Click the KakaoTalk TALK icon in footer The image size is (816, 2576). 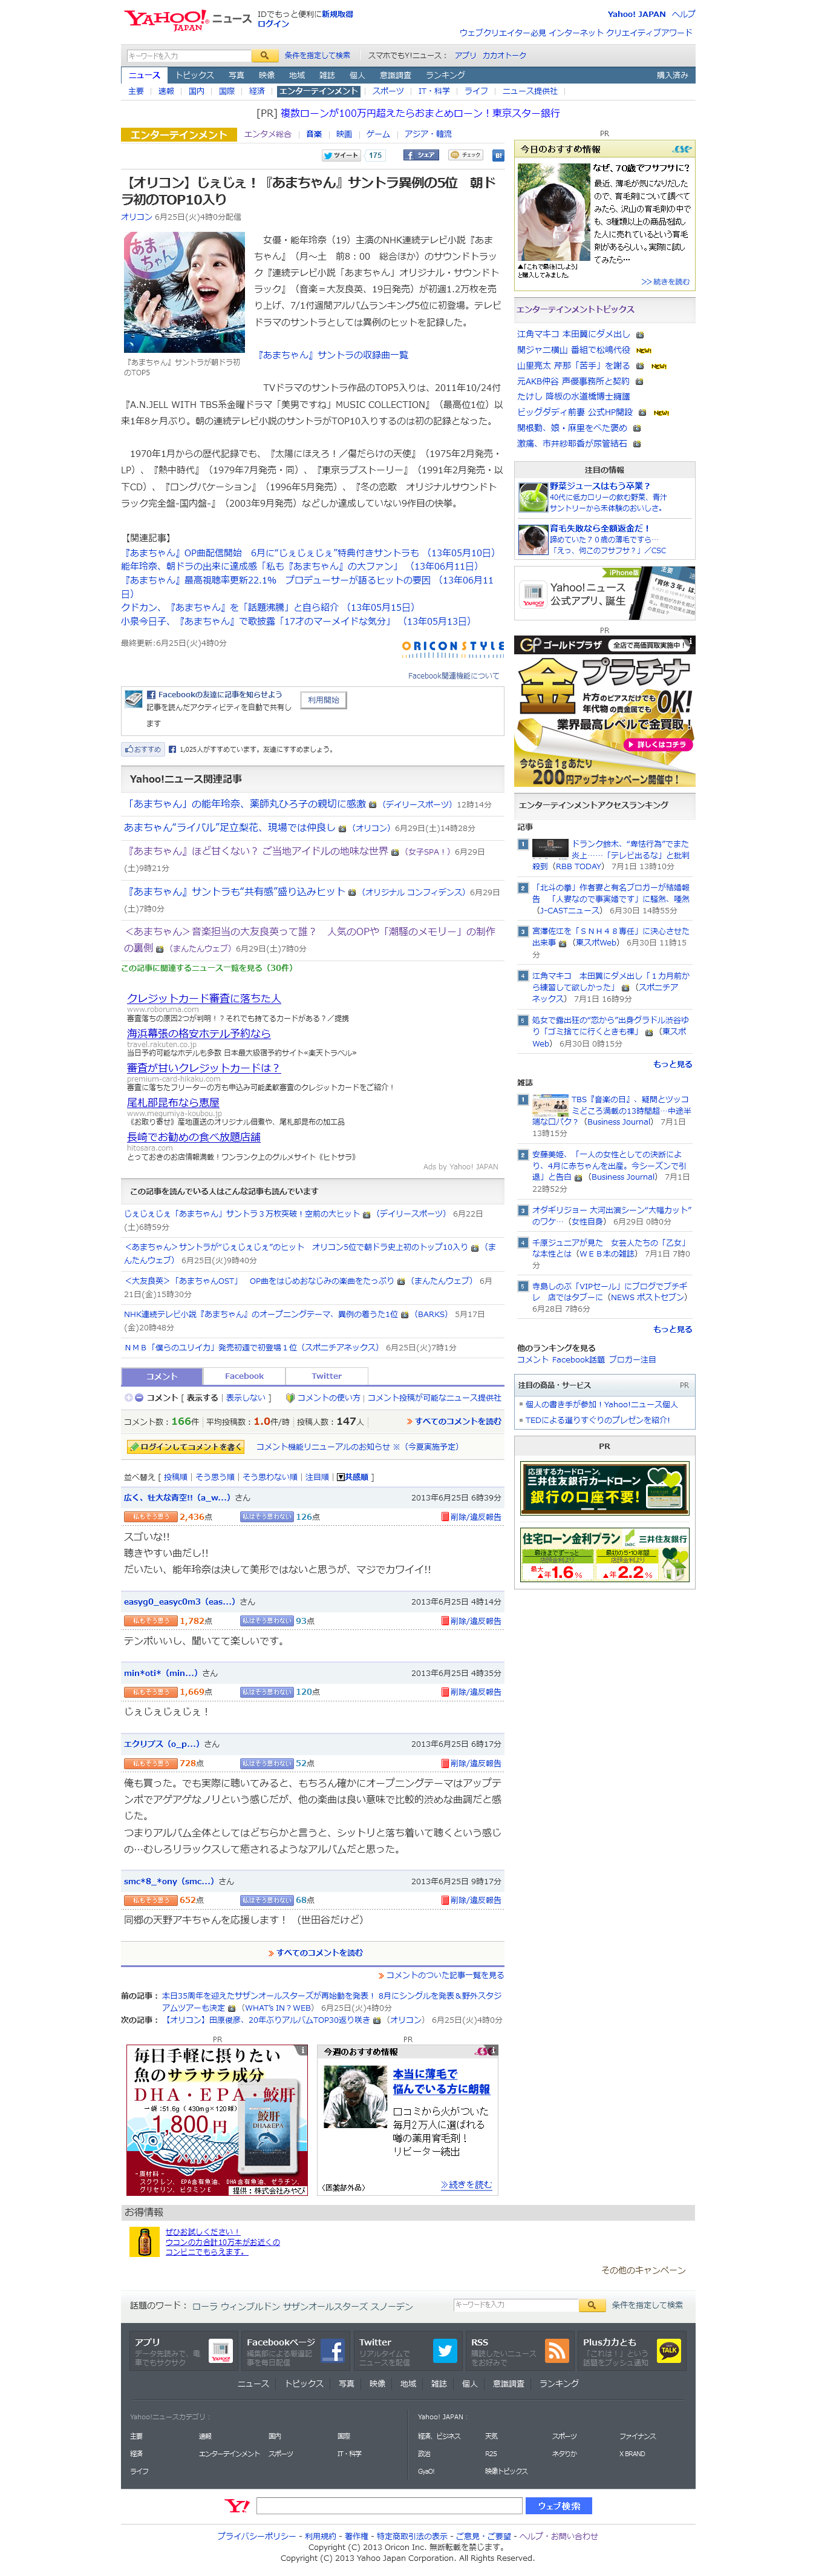(669, 2351)
